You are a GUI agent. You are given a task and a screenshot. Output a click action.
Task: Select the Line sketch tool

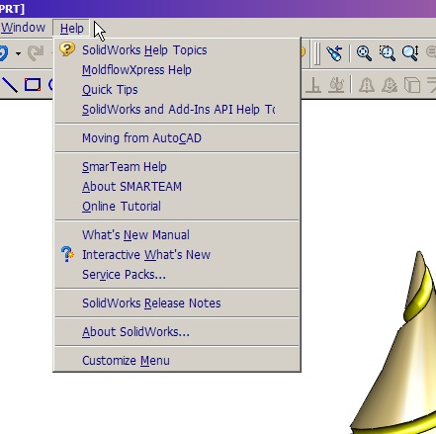(x=10, y=85)
